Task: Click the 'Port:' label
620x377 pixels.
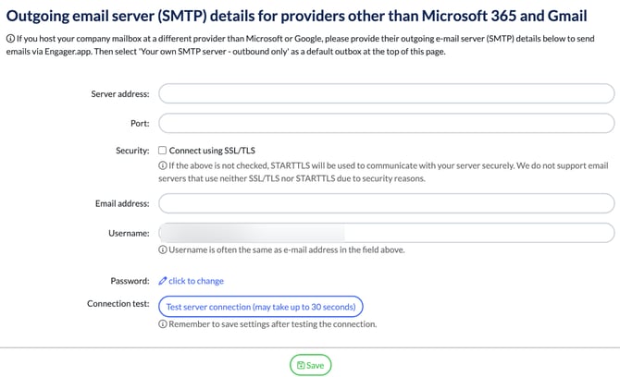Action: coord(140,124)
